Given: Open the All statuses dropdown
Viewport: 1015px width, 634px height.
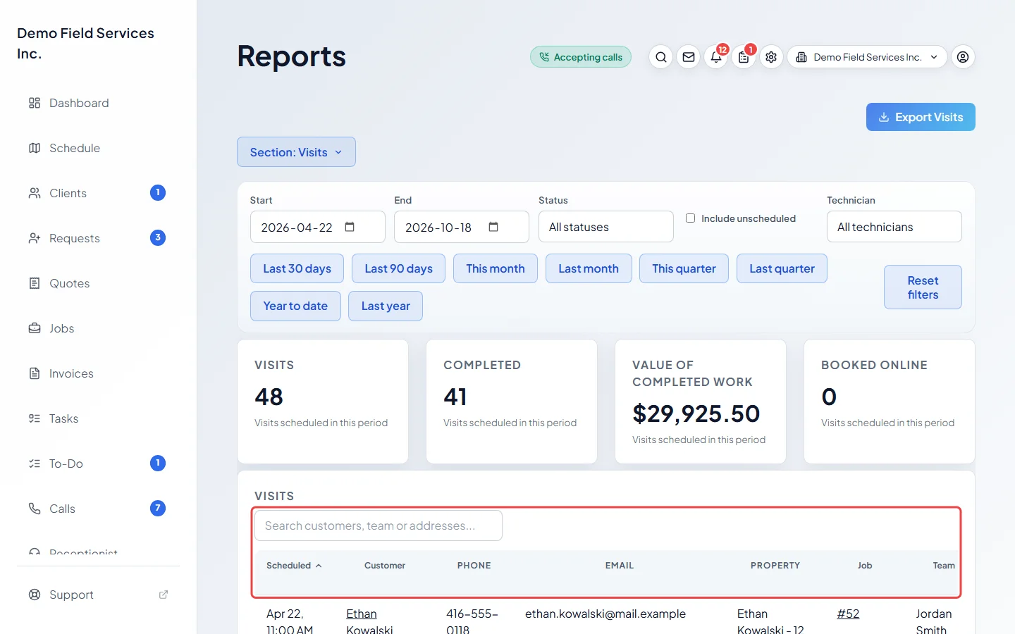Looking at the screenshot, I should tap(606, 227).
